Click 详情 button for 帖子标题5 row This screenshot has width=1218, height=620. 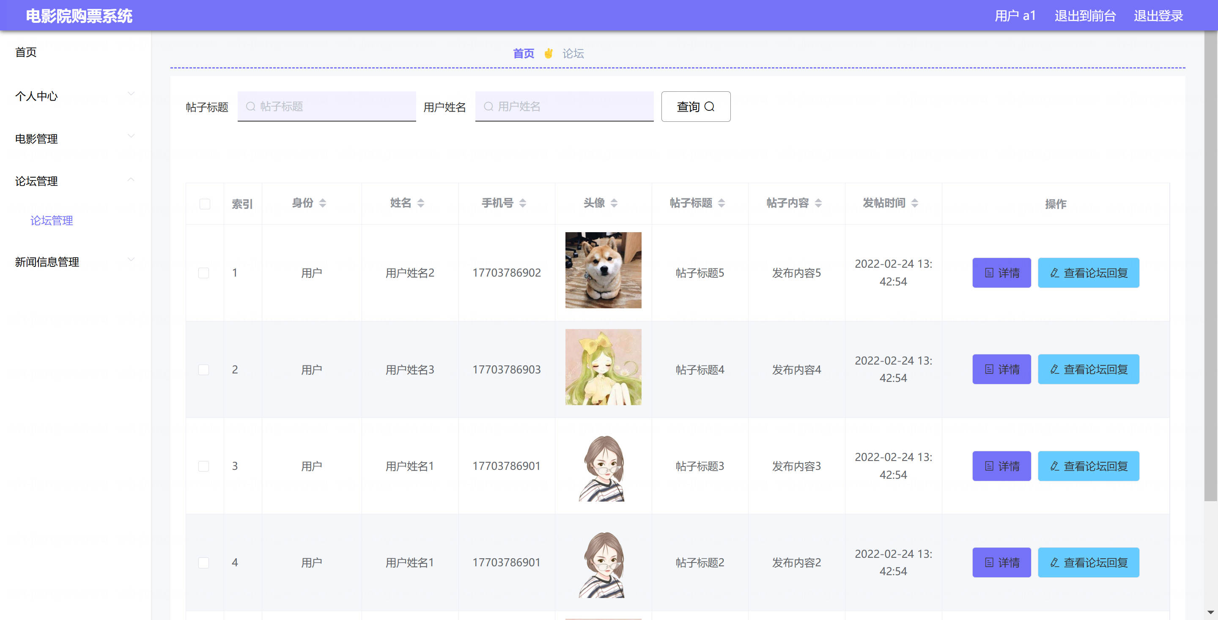[x=1001, y=273]
